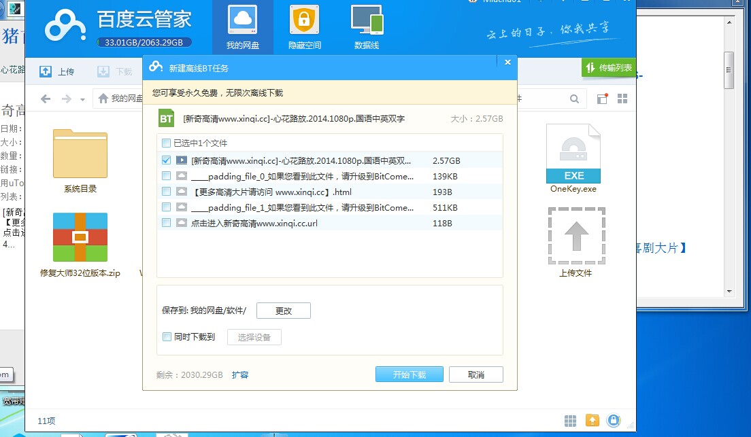Click the 511KB file size cell
The width and height of the screenshot is (751, 437).
coord(445,208)
